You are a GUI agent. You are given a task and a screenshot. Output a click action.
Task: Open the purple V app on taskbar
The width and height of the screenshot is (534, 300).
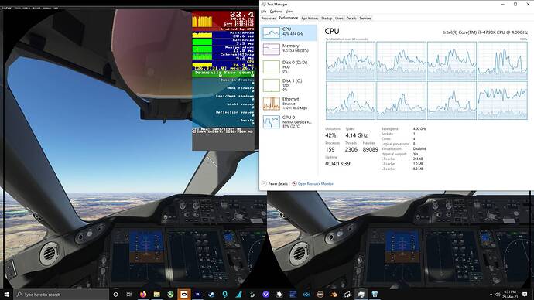[x=265, y=295]
